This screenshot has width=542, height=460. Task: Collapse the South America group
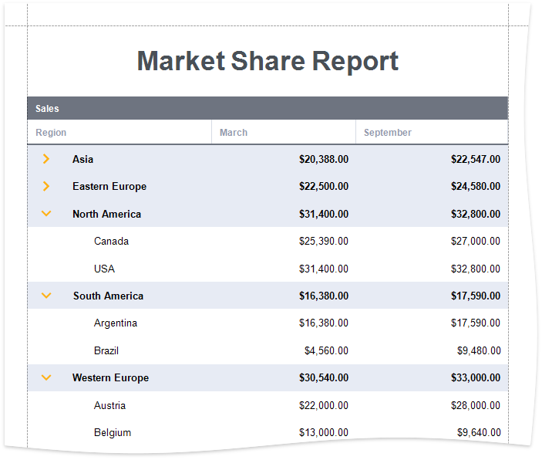coord(46,296)
